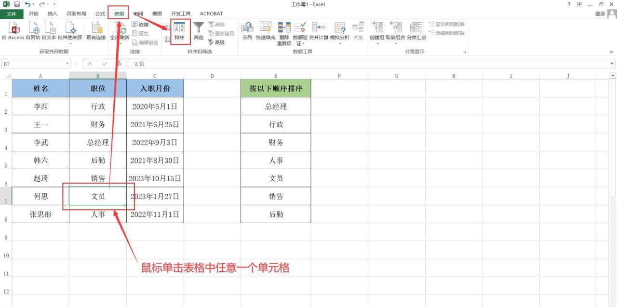The image size is (617, 307).
Task: Switch to the 插入 insert tab
Action: click(53, 13)
